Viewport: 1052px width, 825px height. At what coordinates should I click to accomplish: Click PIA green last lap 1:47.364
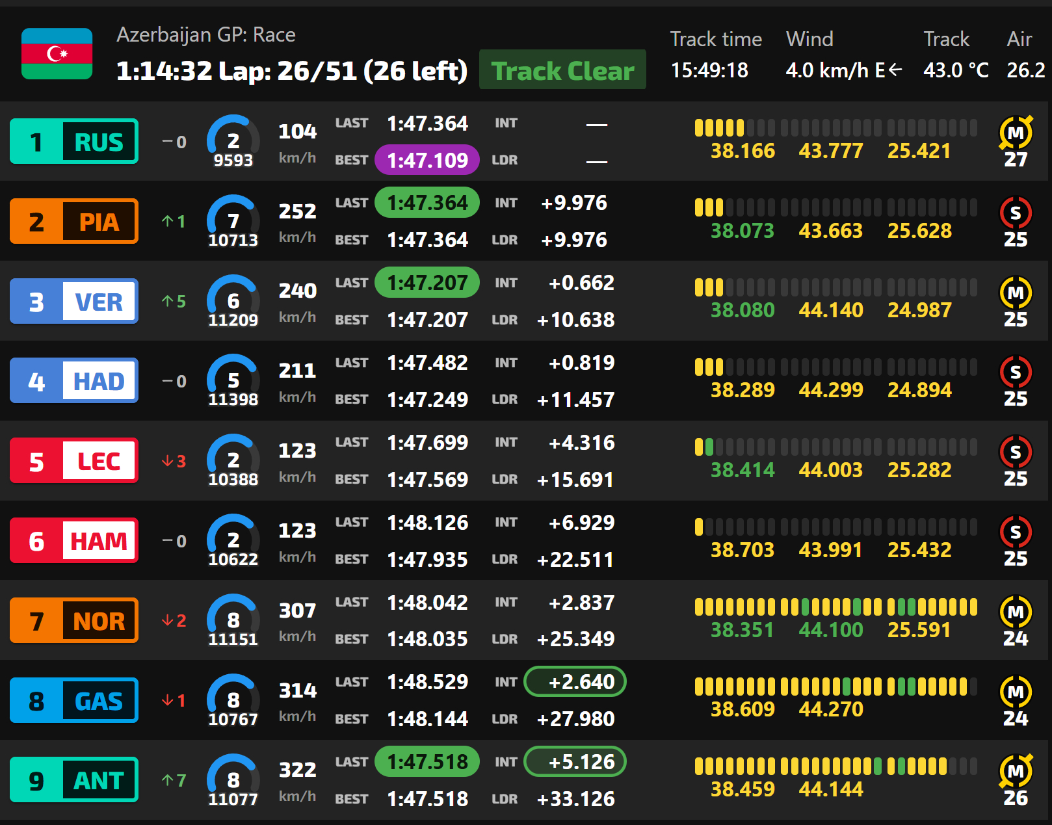[x=427, y=203]
